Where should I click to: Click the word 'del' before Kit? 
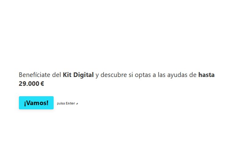[56, 75]
